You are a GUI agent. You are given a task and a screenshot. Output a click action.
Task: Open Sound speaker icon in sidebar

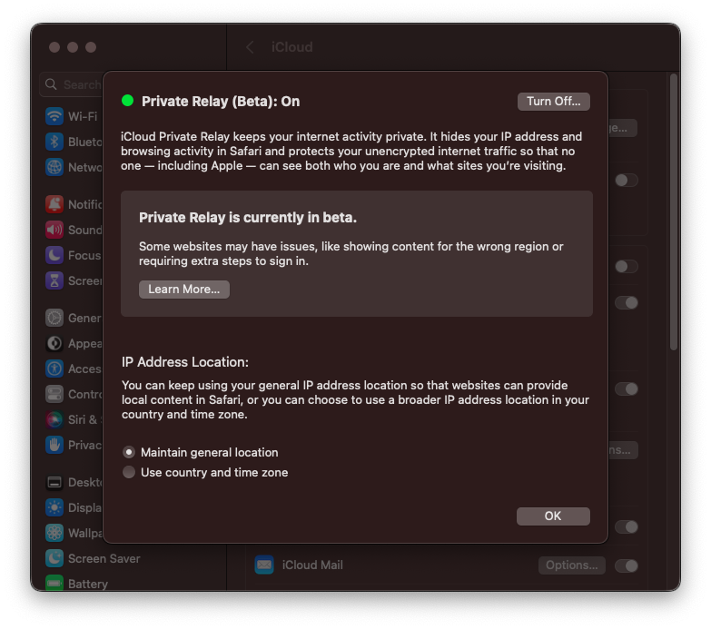(x=54, y=230)
